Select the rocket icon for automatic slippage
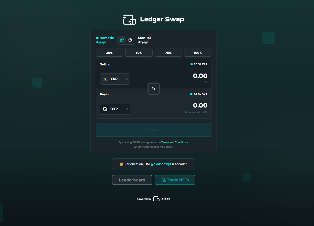The width and height of the screenshot is (314, 226). (x=122, y=40)
